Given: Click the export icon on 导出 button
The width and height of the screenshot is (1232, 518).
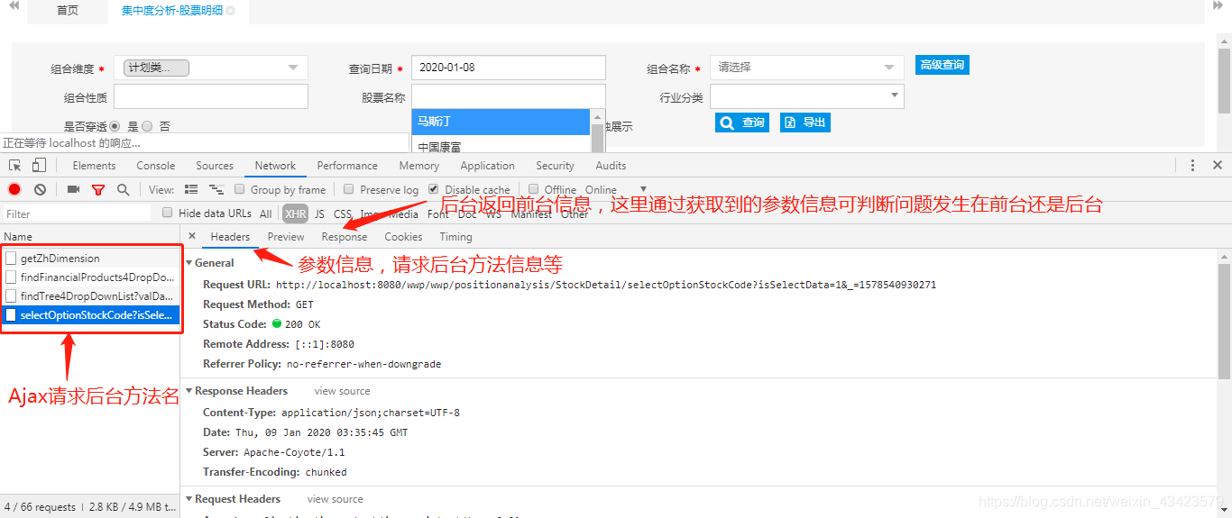Looking at the screenshot, I should tap(789, 123).
